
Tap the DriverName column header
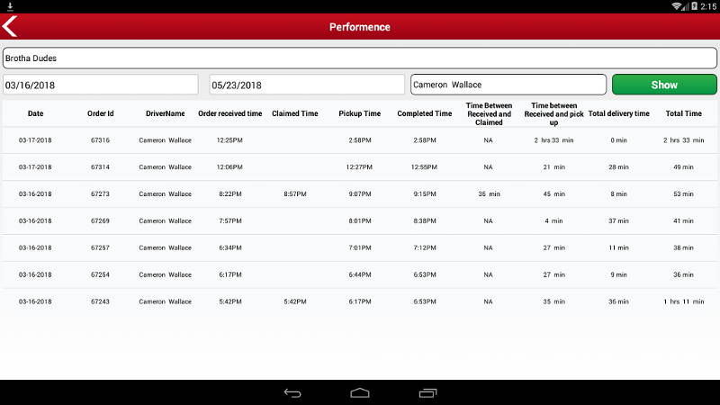(x=166, y=113)
